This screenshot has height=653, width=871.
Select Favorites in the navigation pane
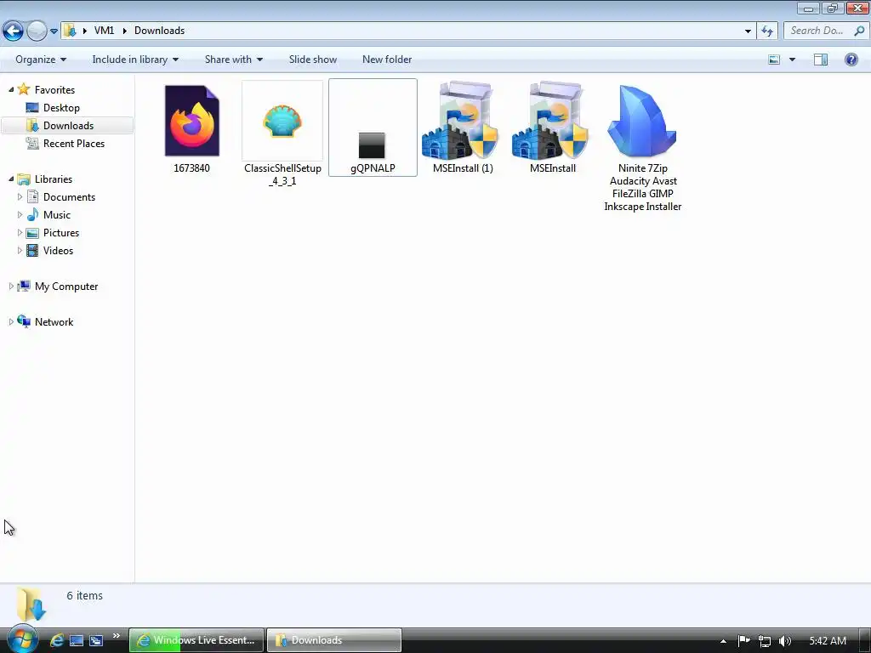pos(54,90)
